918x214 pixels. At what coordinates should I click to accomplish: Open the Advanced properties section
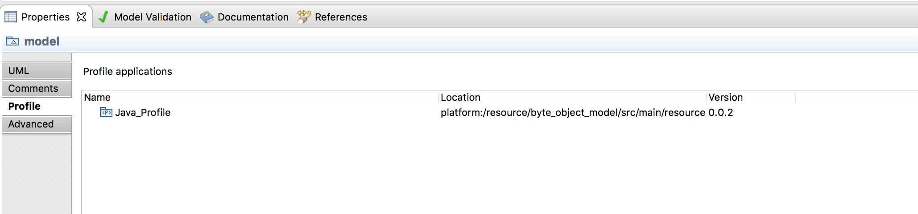[37, 124]
